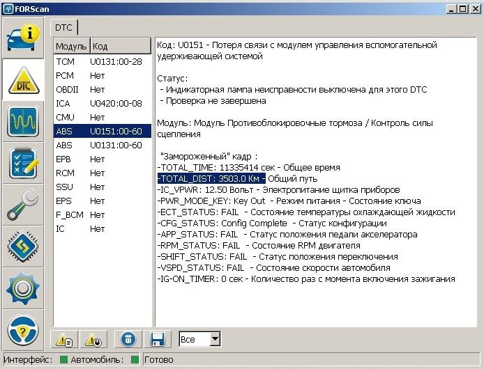Screen dimensions: 484x369
Task: Open the gear settings section
Action: point(23,288)
